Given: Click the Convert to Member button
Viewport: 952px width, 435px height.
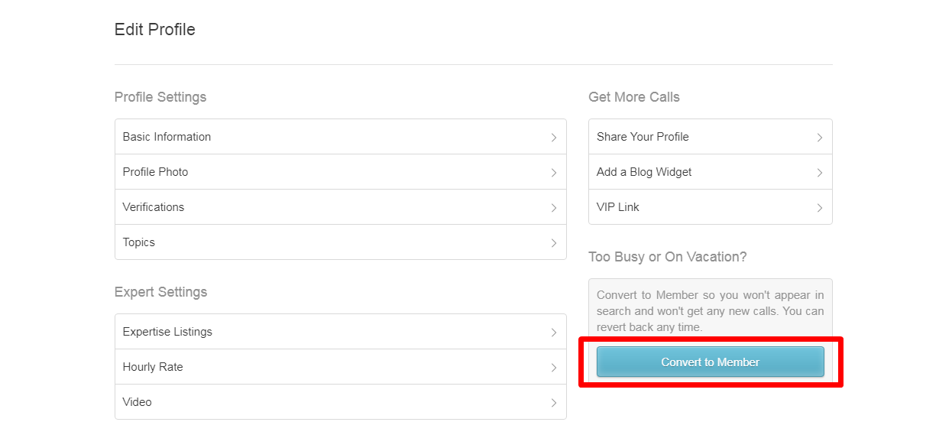Looking at the screenshot, I should click(711, 362).
